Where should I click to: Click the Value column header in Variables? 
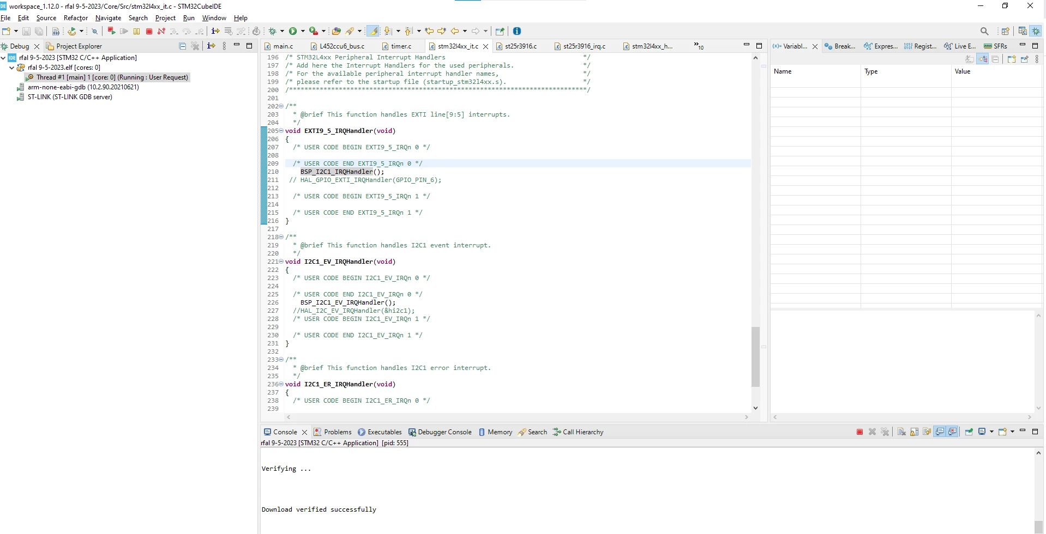[x=996, y=71]
